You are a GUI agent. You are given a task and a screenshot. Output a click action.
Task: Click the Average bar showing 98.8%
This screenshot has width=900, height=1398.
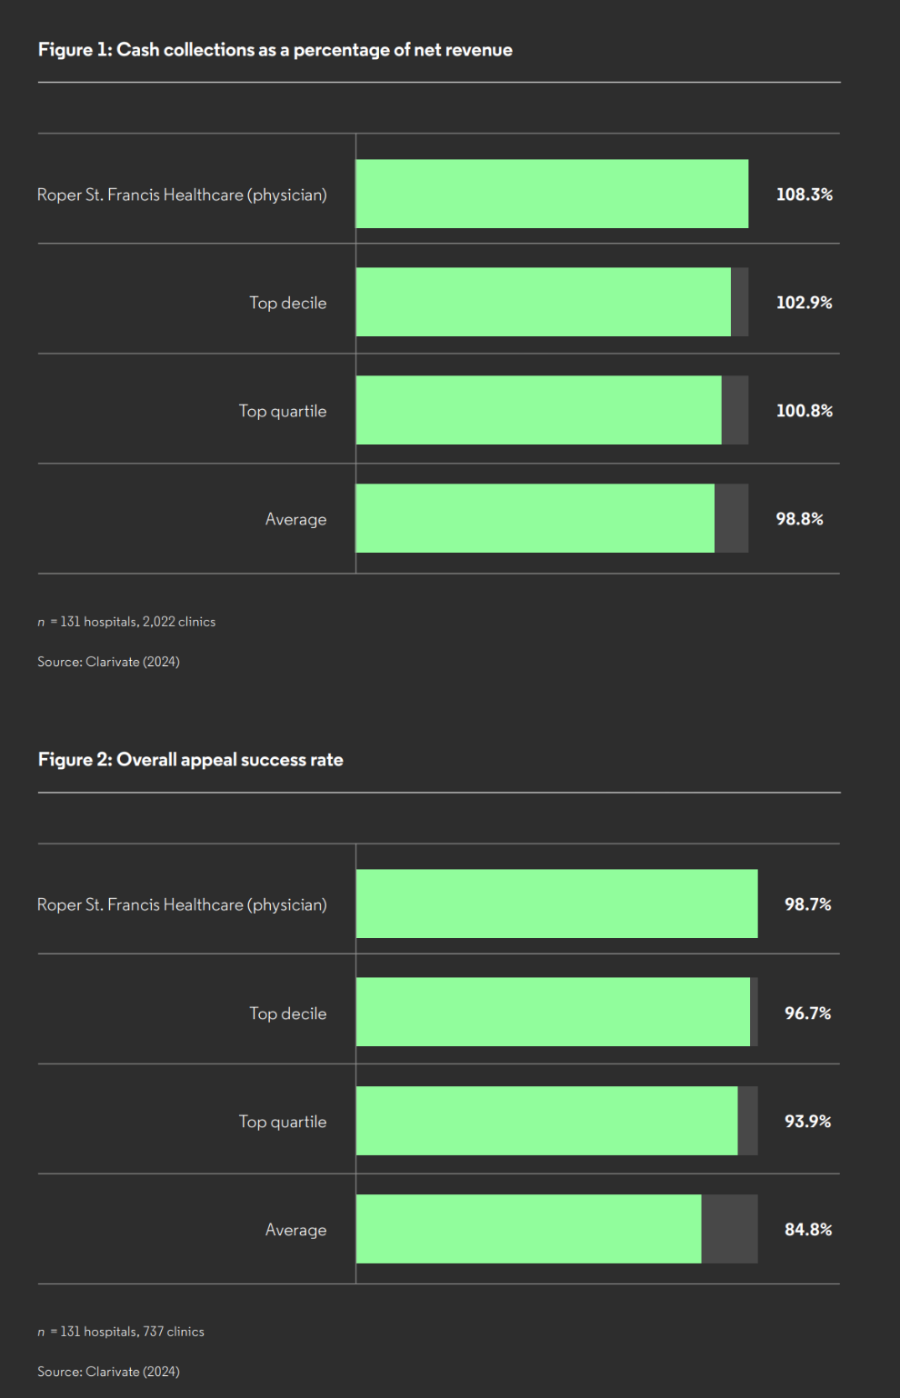(x=535, y=518)
